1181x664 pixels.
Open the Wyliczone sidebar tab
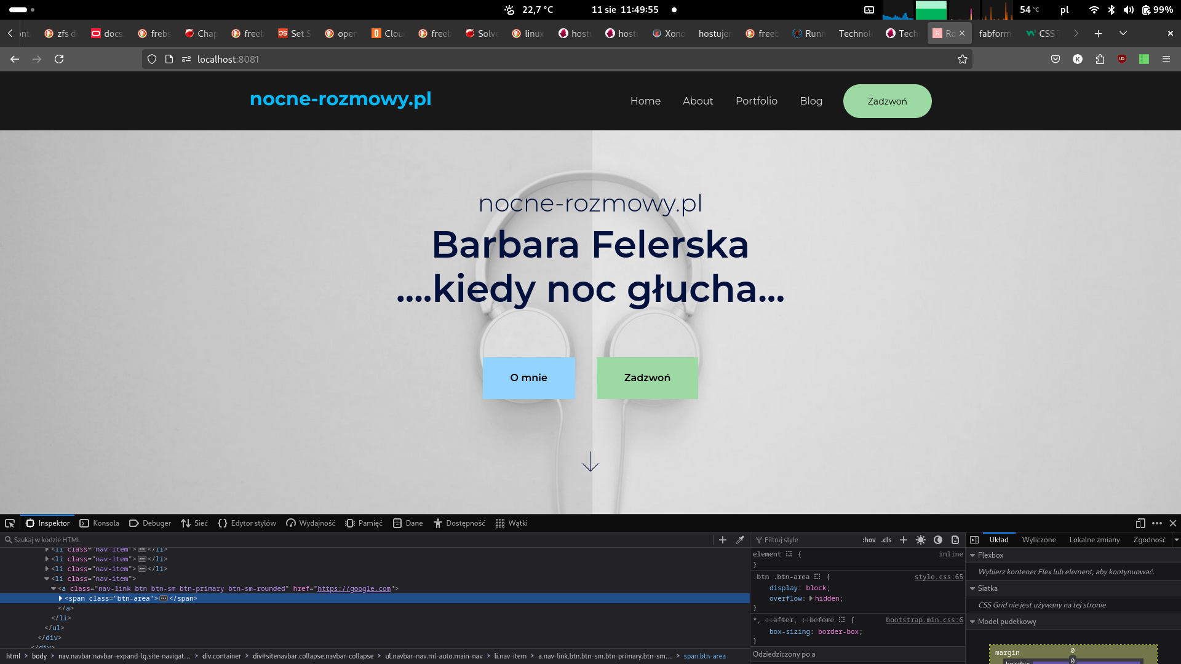pyautogui.click(x=1038, y=540)
